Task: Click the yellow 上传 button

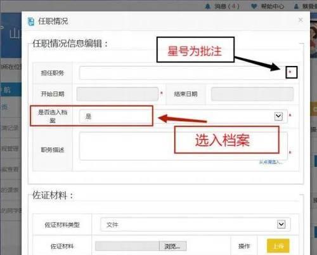Action: pyautogui.click(x=278, y=246)
